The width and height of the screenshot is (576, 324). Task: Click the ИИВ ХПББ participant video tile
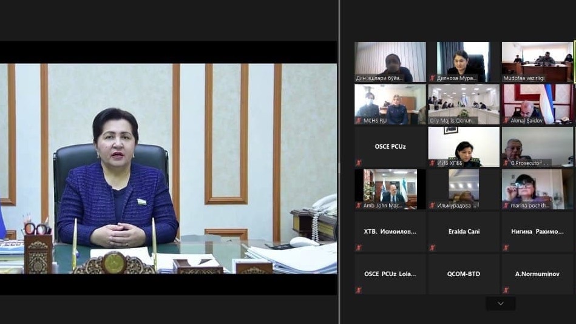[x=464, y=146]
